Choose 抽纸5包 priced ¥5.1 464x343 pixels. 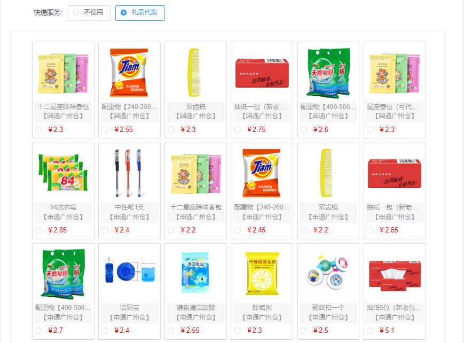click(x=370, y=331)
